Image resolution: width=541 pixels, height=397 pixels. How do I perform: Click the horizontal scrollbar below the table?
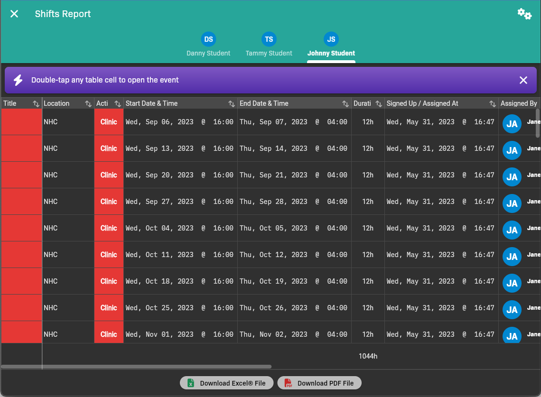[x=136, y=367]
